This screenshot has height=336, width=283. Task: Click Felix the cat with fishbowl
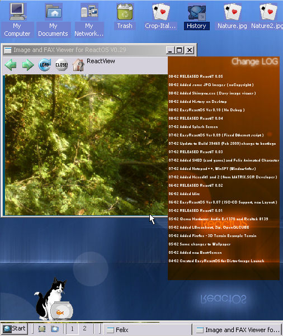click(54, 299)
